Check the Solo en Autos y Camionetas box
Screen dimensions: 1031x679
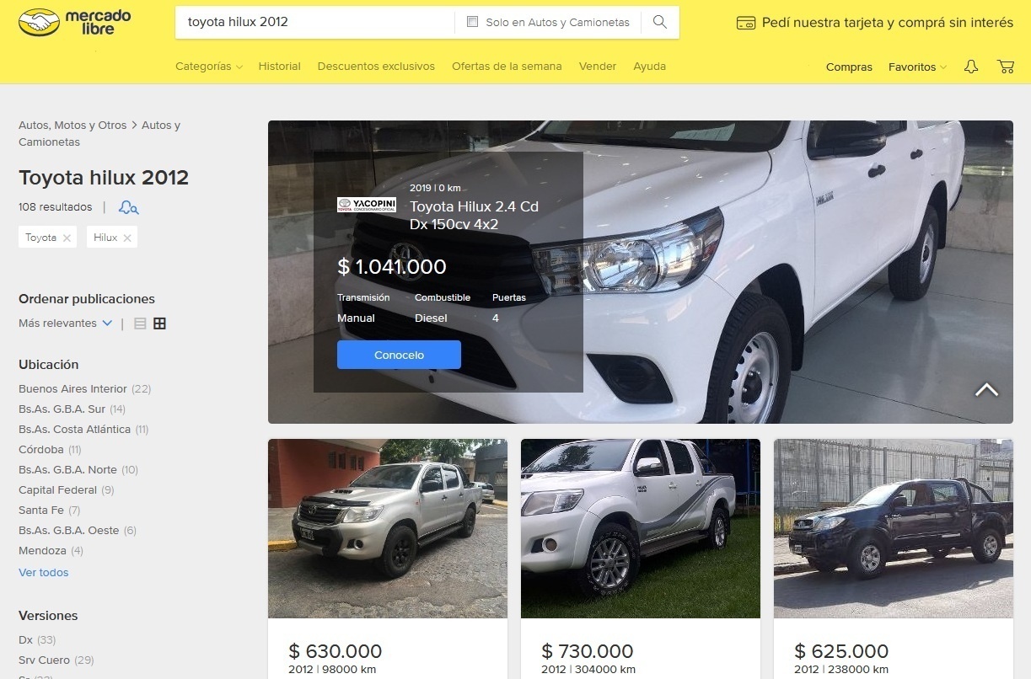tap(472, 22)
